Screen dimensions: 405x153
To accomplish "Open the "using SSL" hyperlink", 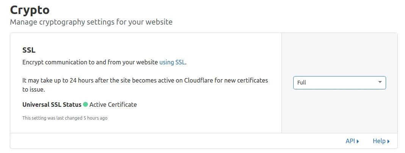I will click(x=172, y=62).
